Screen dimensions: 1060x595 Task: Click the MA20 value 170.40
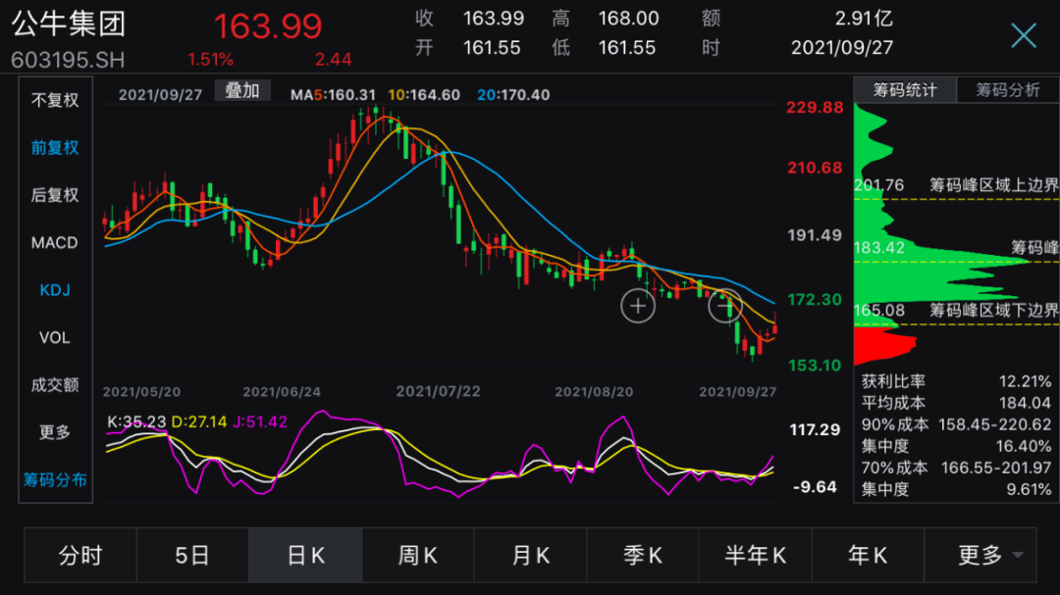[x=522, y=94]
